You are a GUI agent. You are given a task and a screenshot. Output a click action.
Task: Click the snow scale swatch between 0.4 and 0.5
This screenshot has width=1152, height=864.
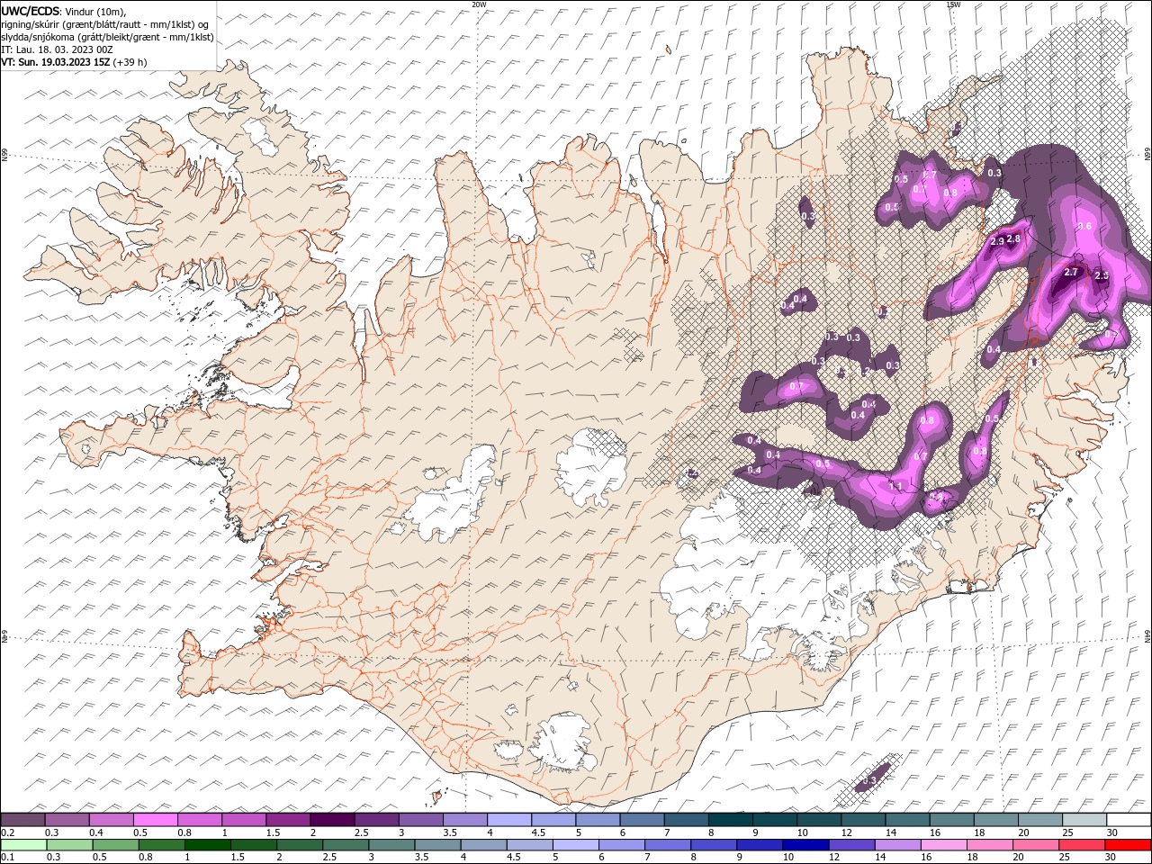[x=111, y=819]
